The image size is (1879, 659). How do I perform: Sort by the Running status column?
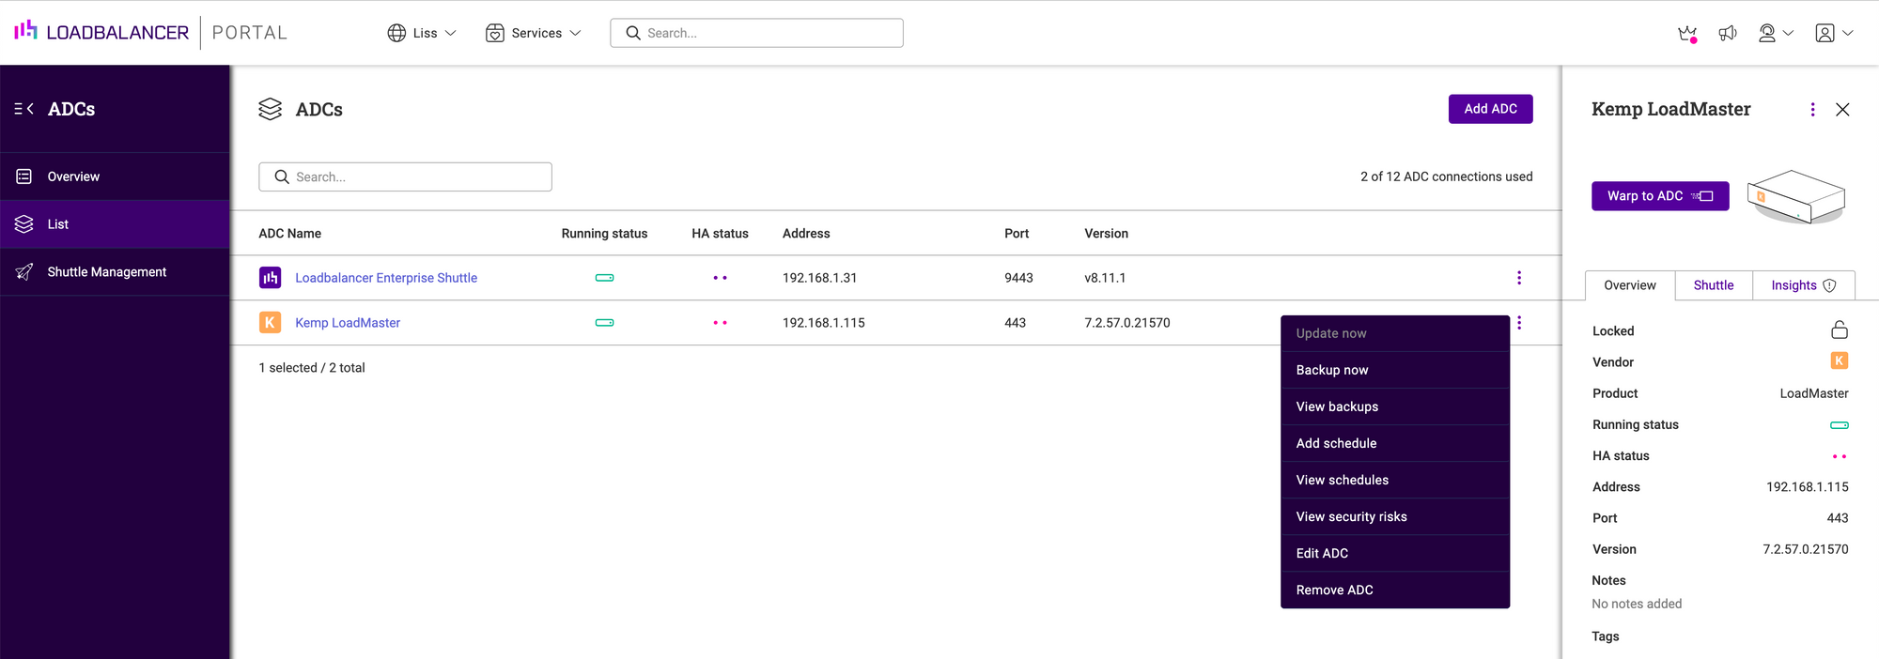point(604,234)
